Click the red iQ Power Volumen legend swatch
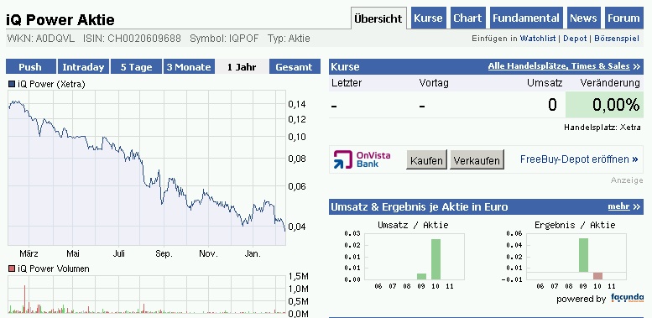The height and width of the screenshot is (318, 652). pos(12,269)
